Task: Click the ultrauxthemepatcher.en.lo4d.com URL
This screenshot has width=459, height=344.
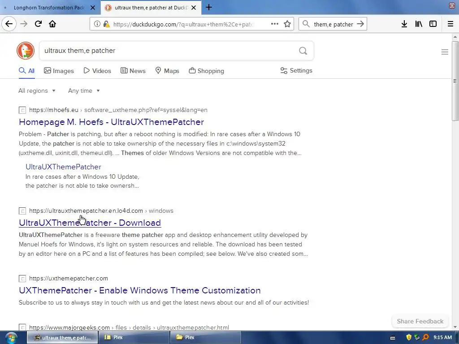Action: pos(101,211)
